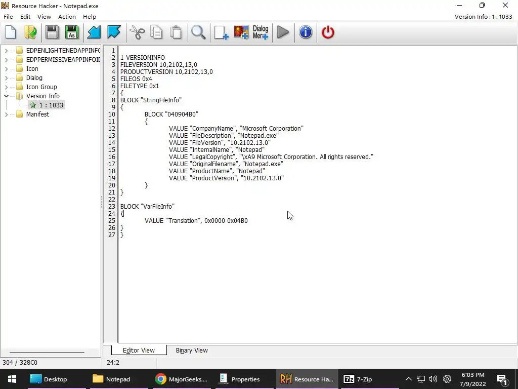
Task: Click the BLOCK "040904B0" line
Action: click(x=171, y=114)
